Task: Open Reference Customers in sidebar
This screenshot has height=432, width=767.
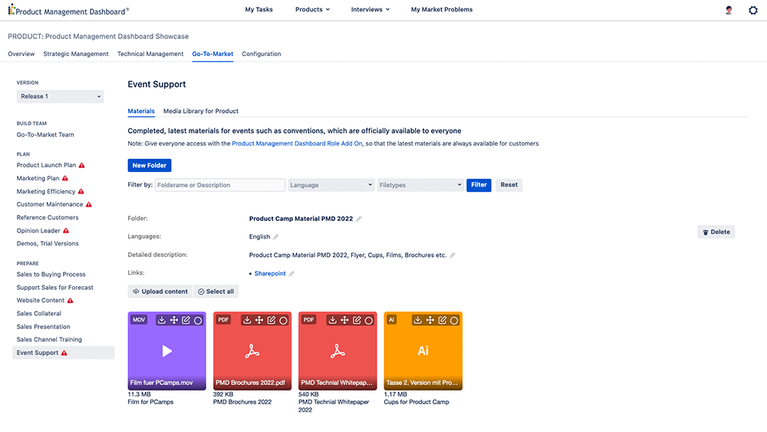Action: 48,217
